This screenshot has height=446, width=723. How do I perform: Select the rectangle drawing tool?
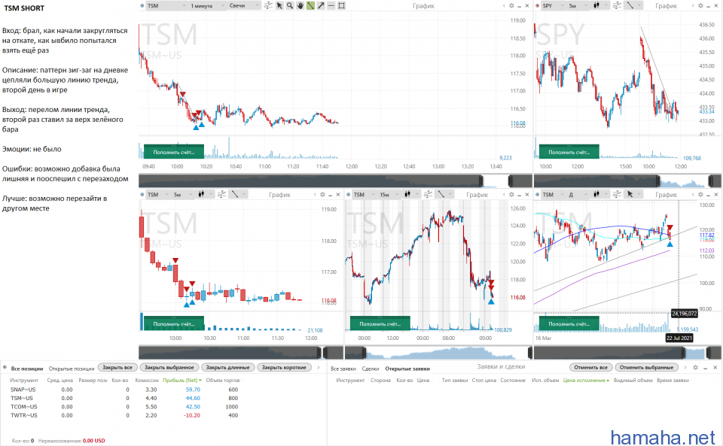342,6
